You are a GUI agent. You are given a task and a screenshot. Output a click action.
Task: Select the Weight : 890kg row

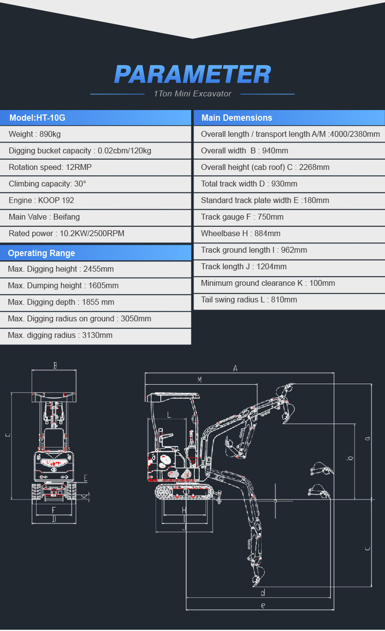point(96,134)
